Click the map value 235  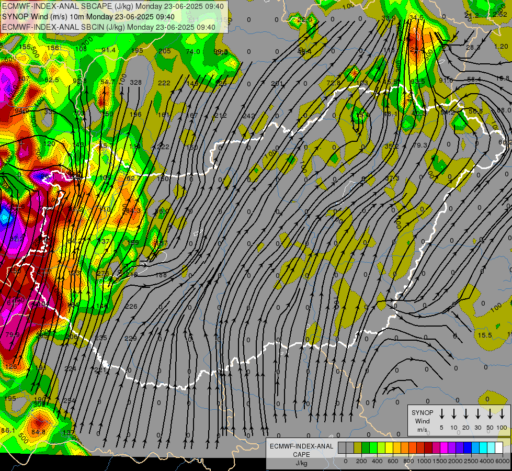[x=101, y=338]
